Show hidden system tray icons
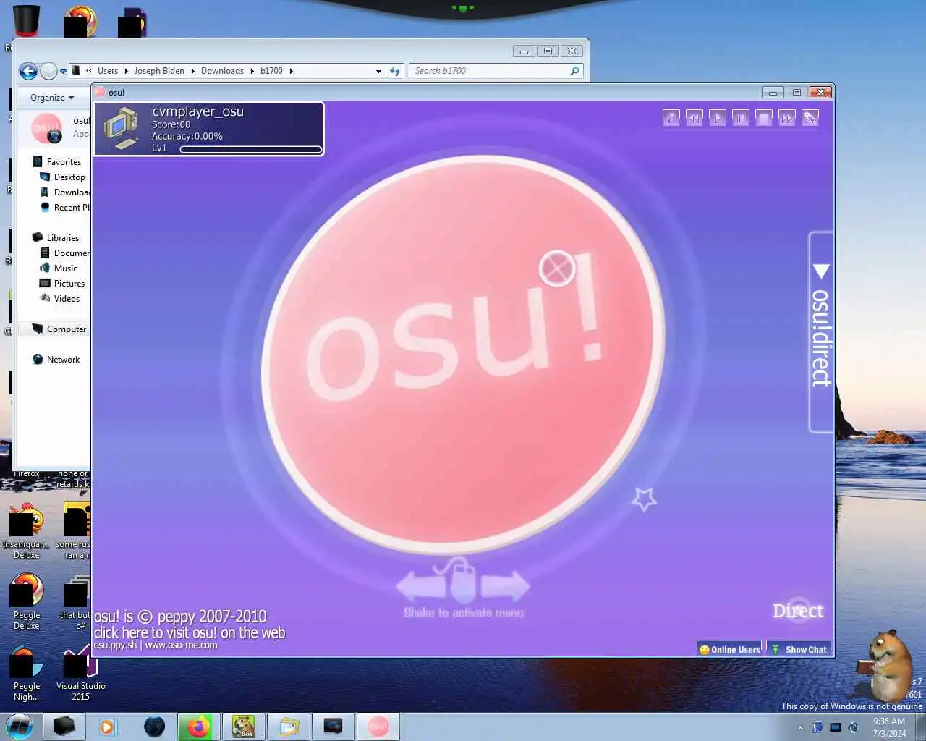 point(800,727)
